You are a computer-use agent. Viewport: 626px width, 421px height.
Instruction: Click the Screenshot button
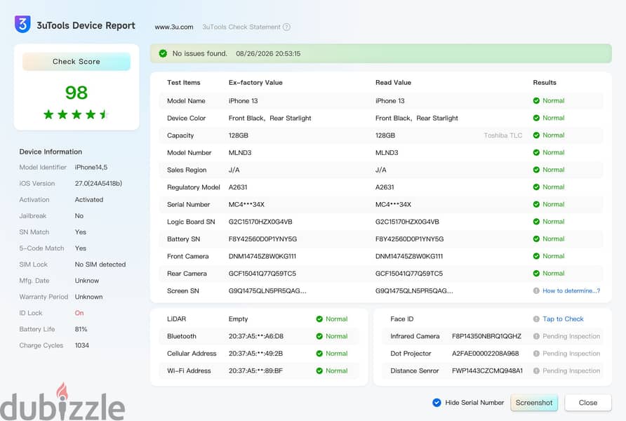(x=534, y=403)
